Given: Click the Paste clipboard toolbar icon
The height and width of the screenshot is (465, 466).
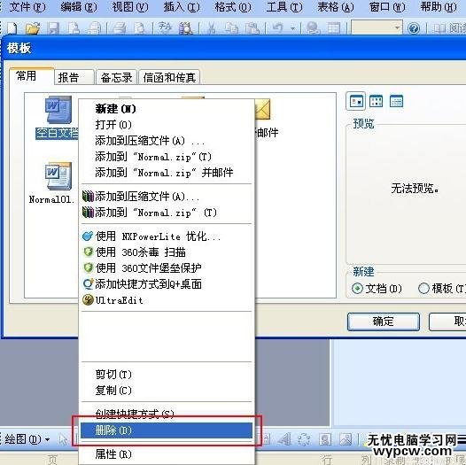Looking at the screenshot, I should (x=252, y=29).
